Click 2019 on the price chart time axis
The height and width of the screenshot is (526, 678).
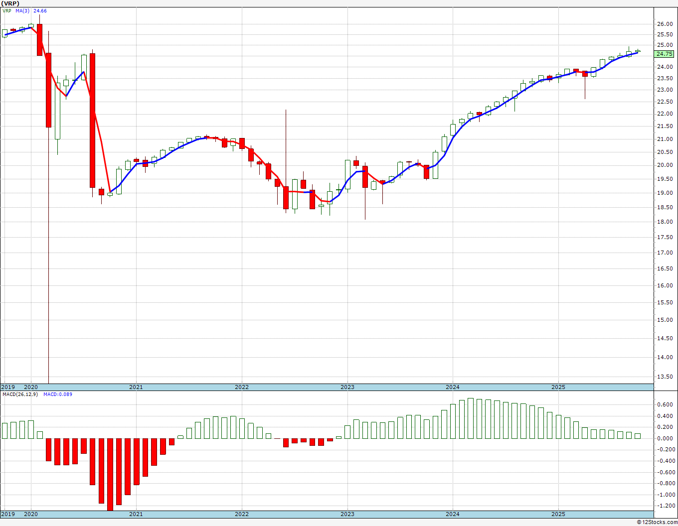8,387
